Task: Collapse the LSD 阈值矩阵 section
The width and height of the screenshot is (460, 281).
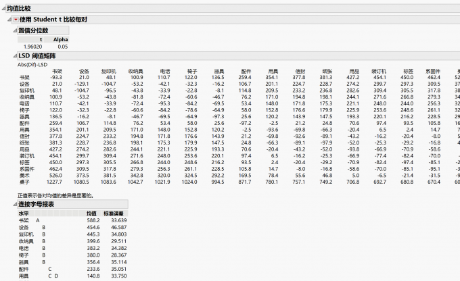Action: 14,55
